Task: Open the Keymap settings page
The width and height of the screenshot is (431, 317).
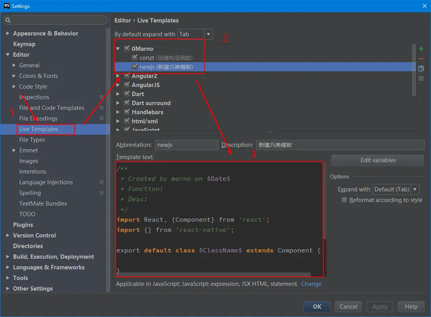Action: coord(24,44)
